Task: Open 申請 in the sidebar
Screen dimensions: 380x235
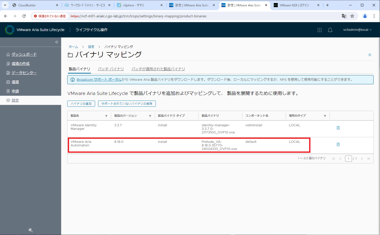Action: click(x=15, y=91)
